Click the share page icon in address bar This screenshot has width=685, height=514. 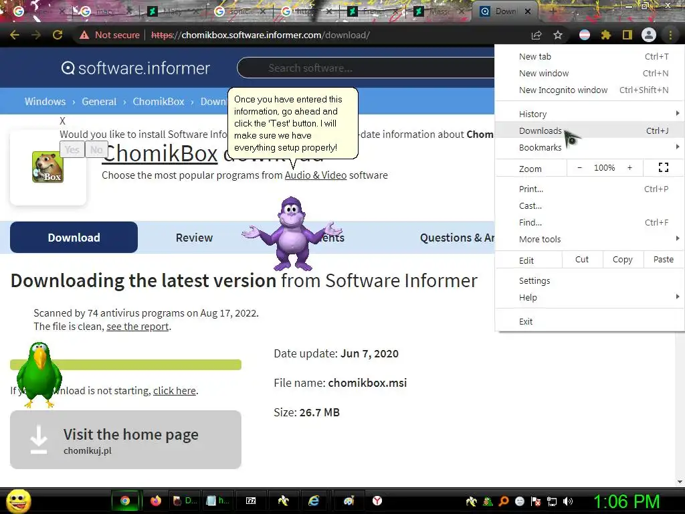[x=536, y=35]
